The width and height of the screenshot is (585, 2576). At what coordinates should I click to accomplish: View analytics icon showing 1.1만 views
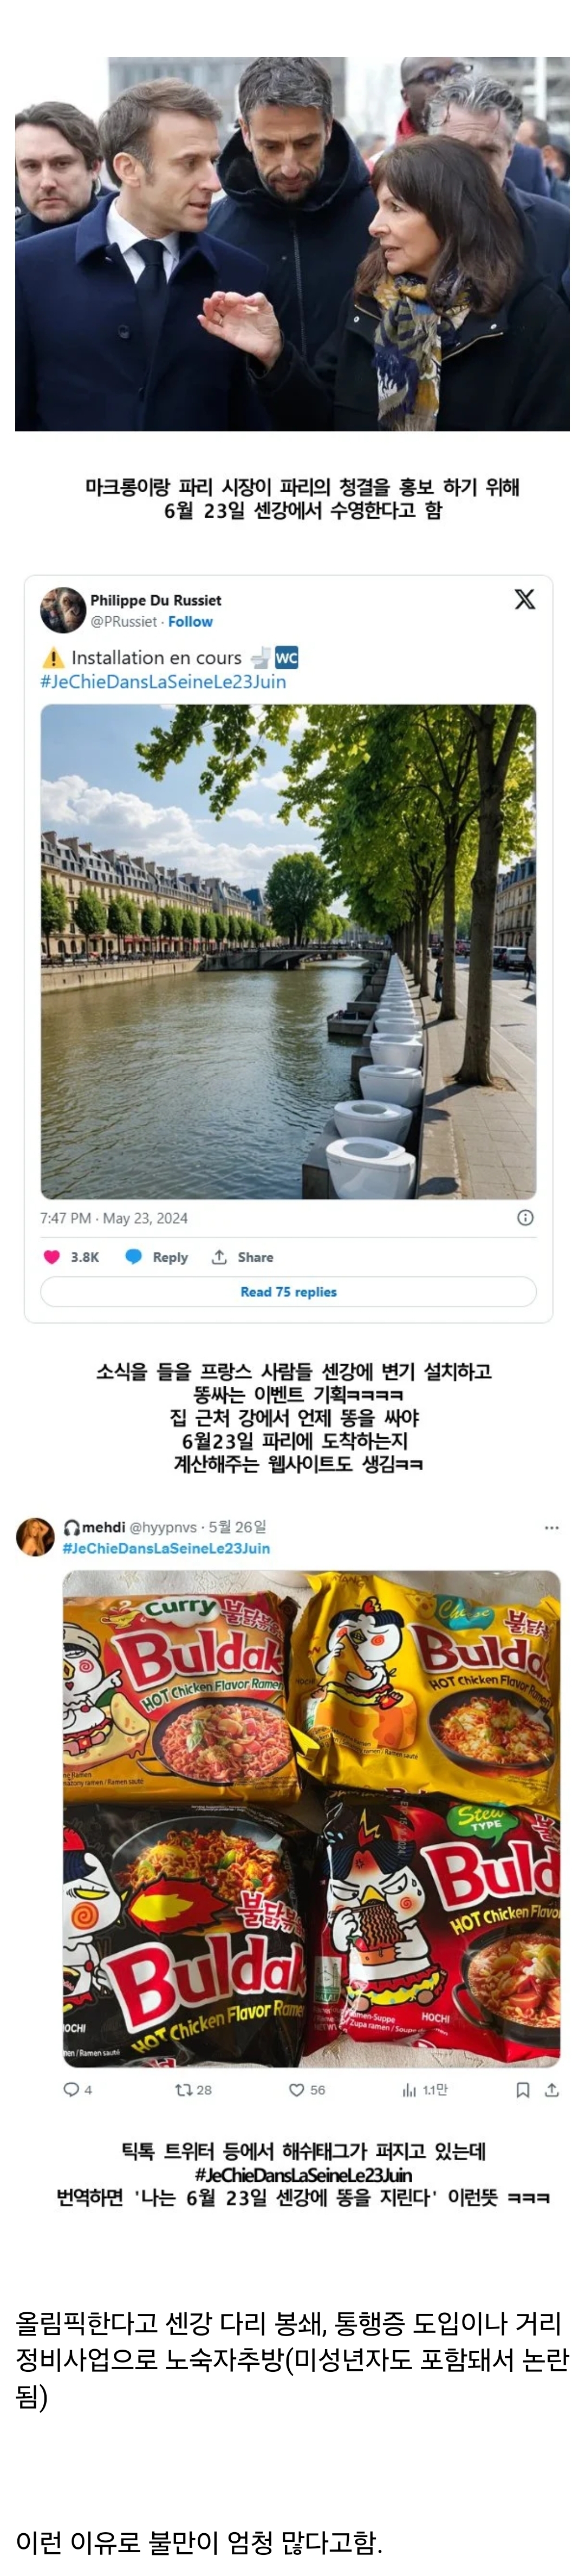pos(409,2089)
